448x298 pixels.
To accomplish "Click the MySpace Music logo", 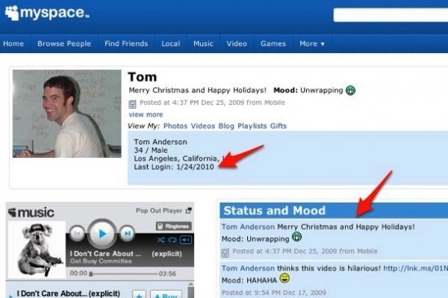I will [31, 212].
